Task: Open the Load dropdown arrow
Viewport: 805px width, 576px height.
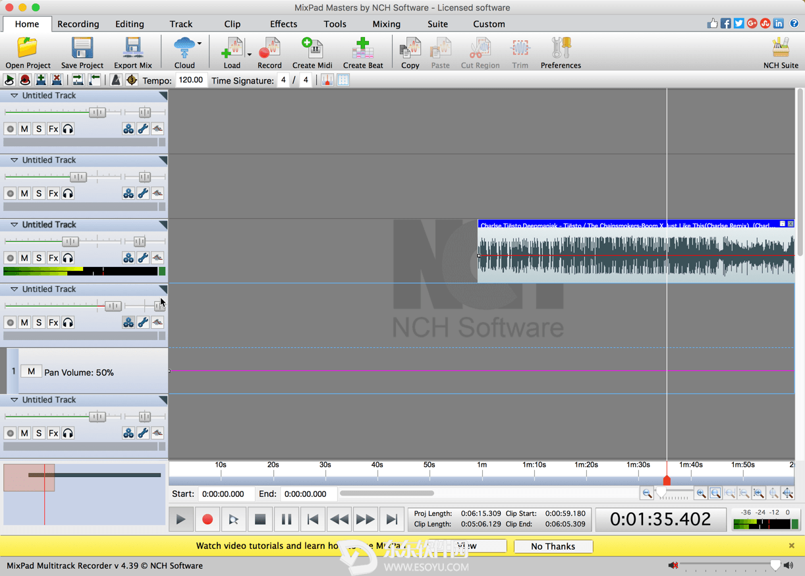Action: click(249, 55)
